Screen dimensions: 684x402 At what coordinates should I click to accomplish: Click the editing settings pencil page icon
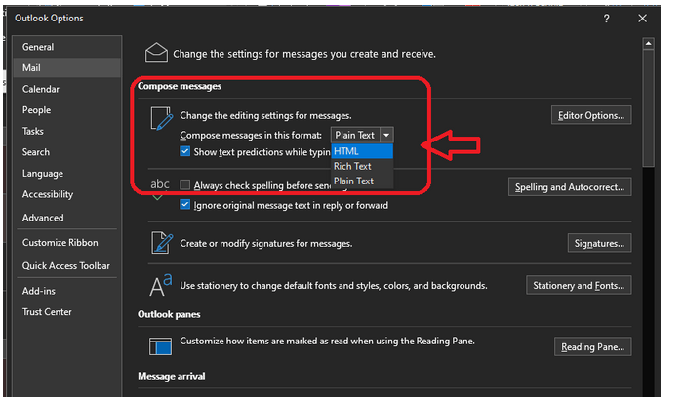161,118
